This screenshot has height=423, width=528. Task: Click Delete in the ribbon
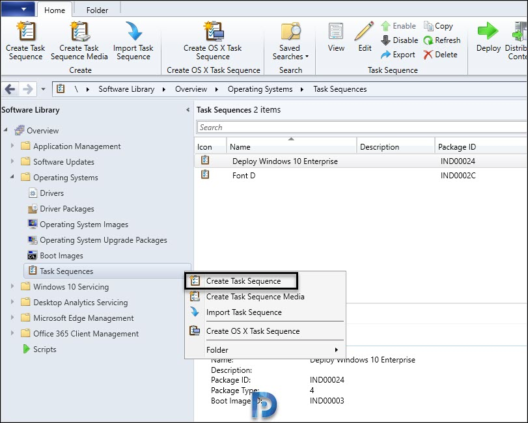pyautogui.click(x=441, y=55)
